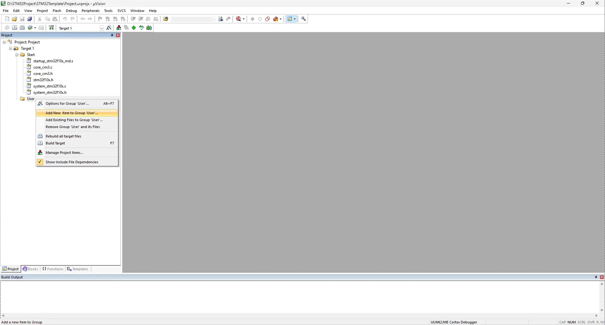Open the Target 1 selection dropdown
This screenshot has height=325, width=605.
click(102, 28)
